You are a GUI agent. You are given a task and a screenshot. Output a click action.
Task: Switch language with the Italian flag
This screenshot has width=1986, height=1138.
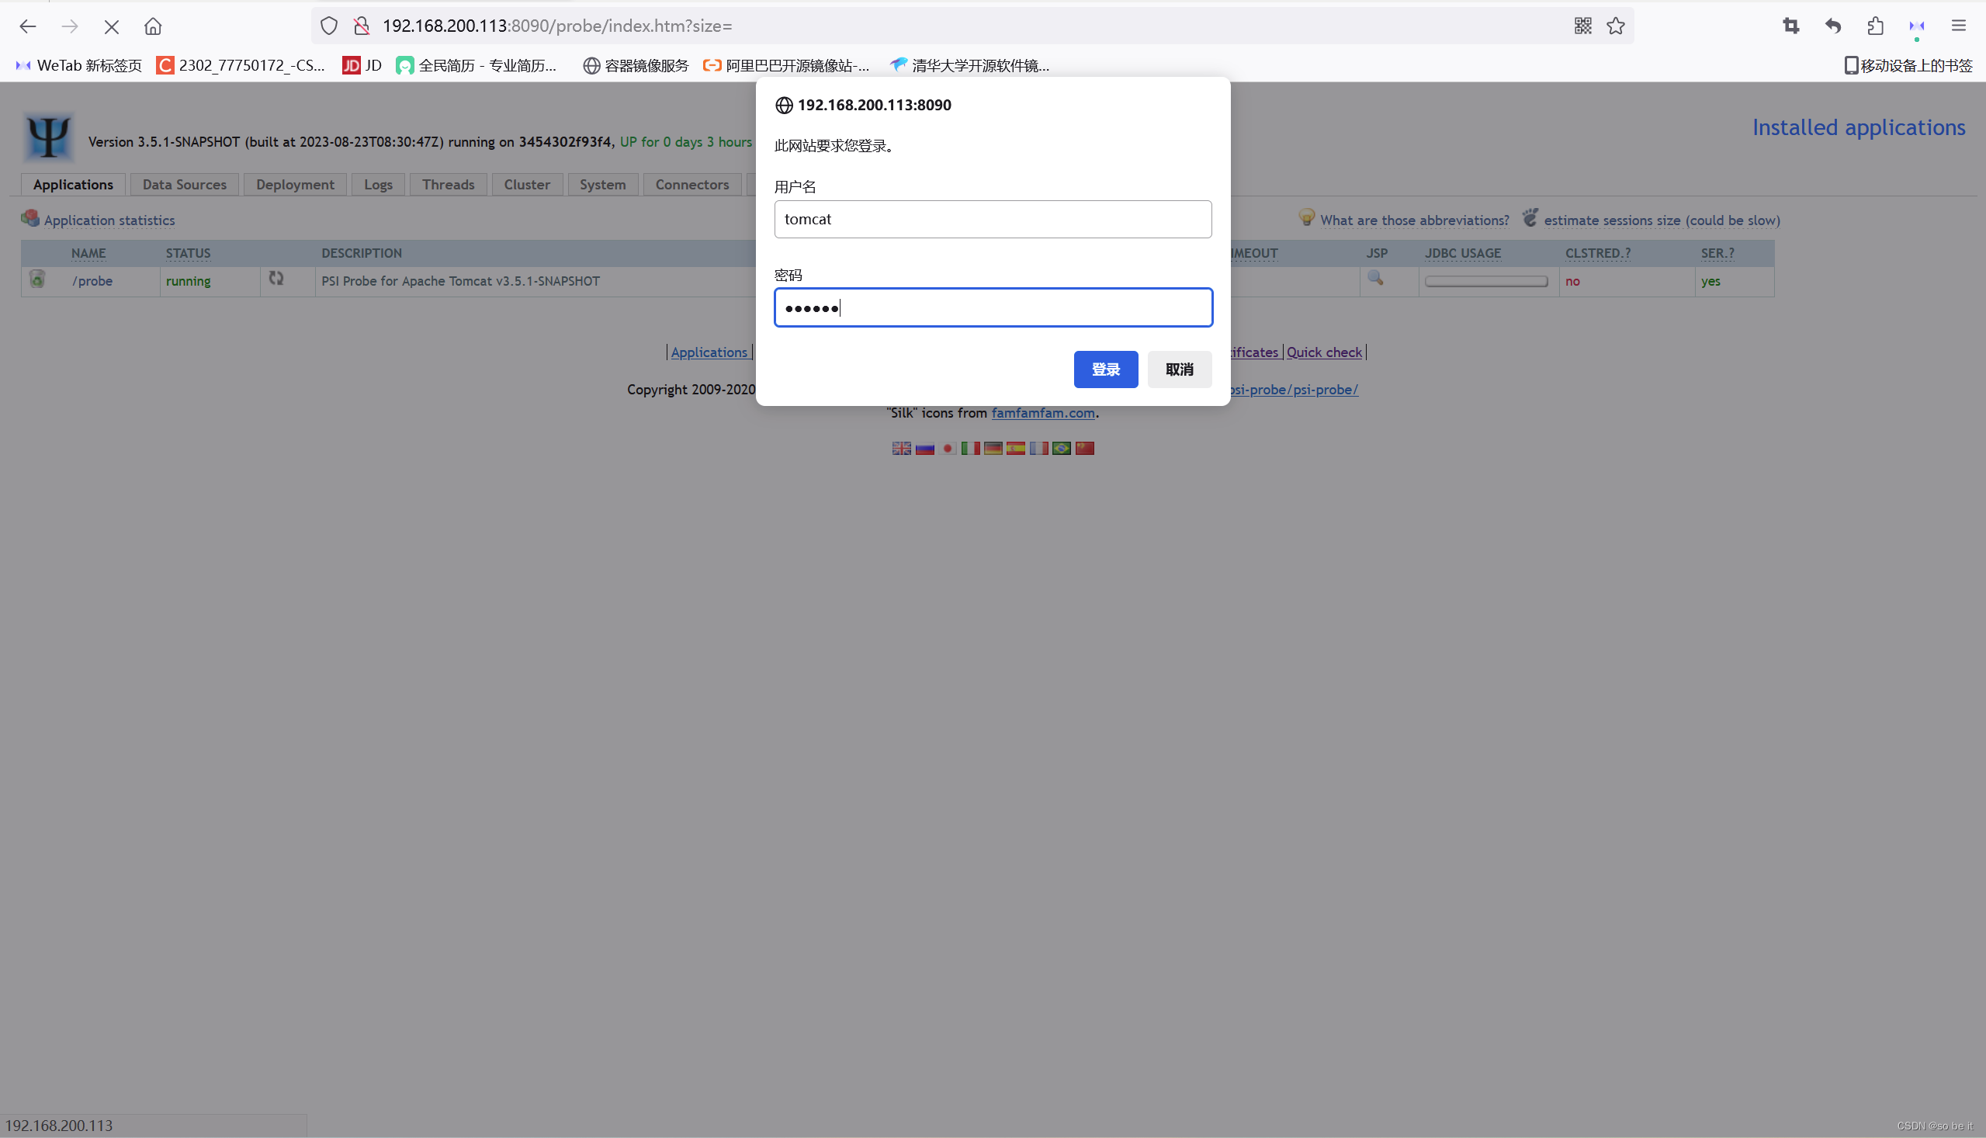(970, 448)
